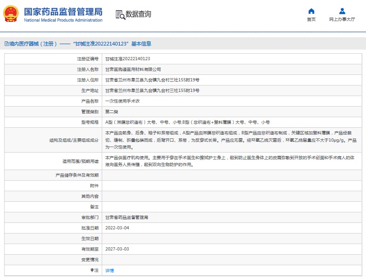The image size is (366, 279).
Task: Click the 附件 label
Action: tap(94, 186)
